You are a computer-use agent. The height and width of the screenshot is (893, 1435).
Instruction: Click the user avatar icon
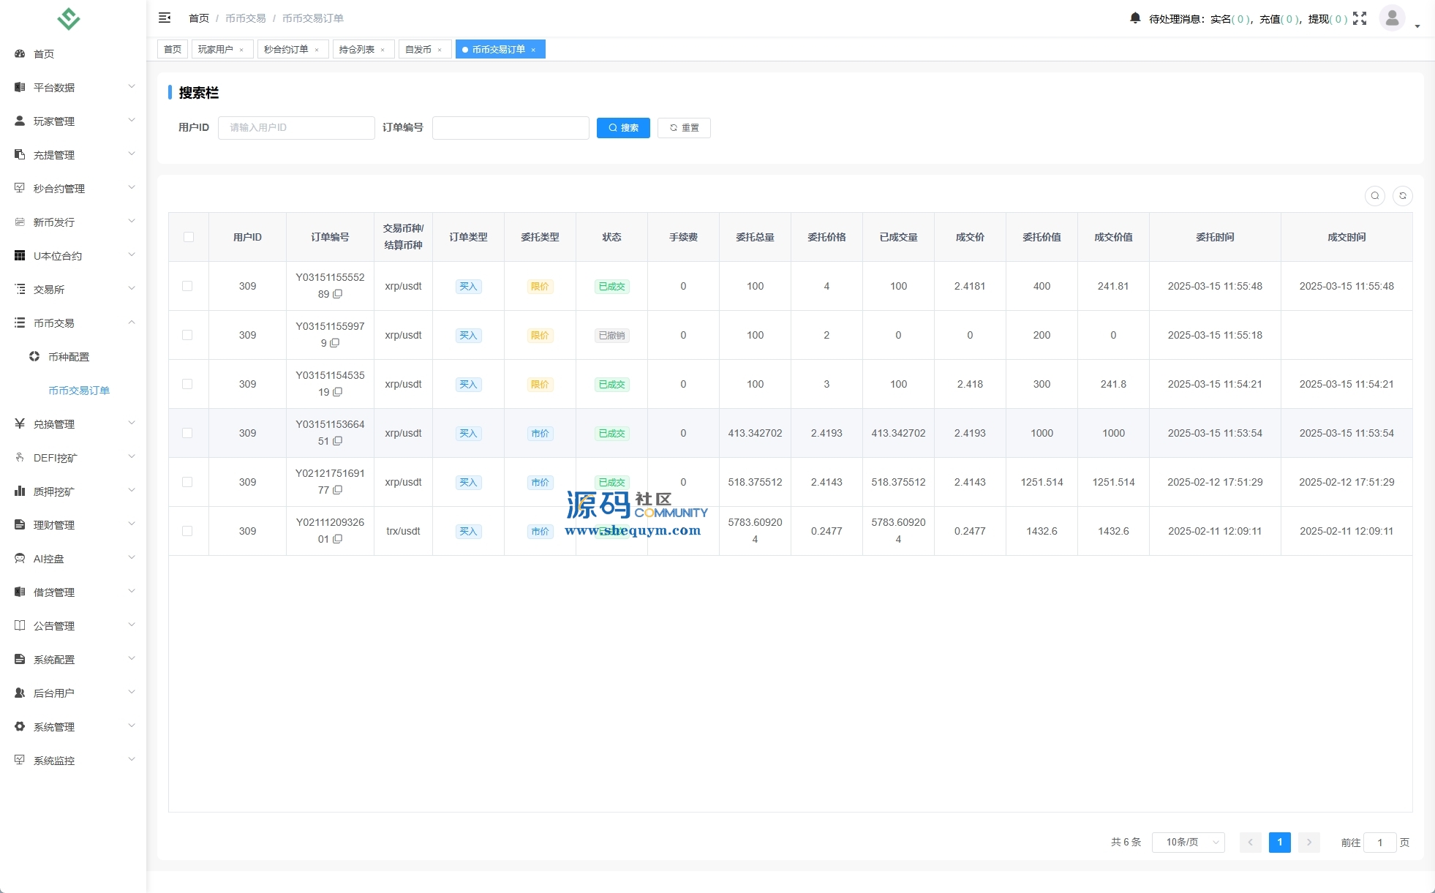coord(1392,18)
